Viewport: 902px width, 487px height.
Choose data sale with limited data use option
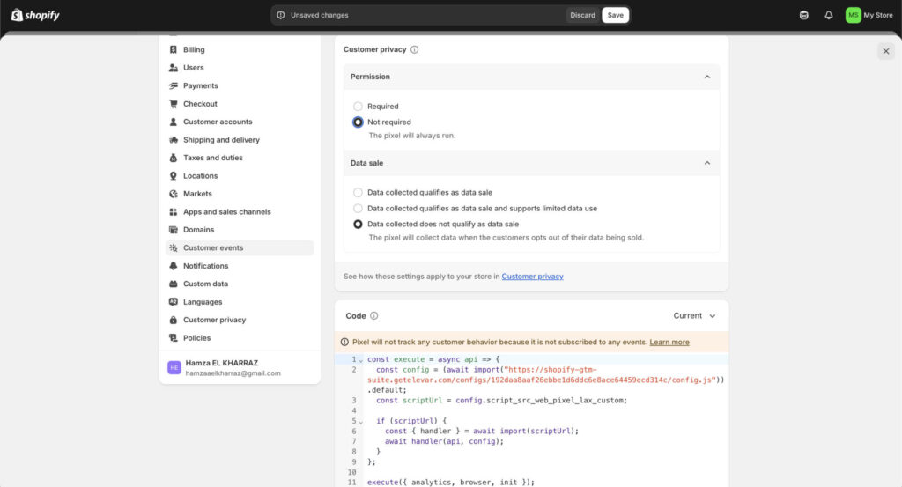pyautogui.click(x=358, y=209)
